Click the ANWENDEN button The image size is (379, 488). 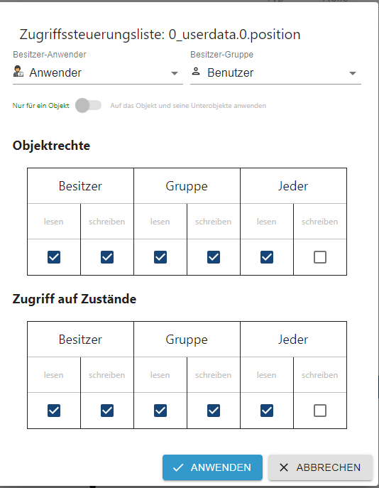pos(212,467)
